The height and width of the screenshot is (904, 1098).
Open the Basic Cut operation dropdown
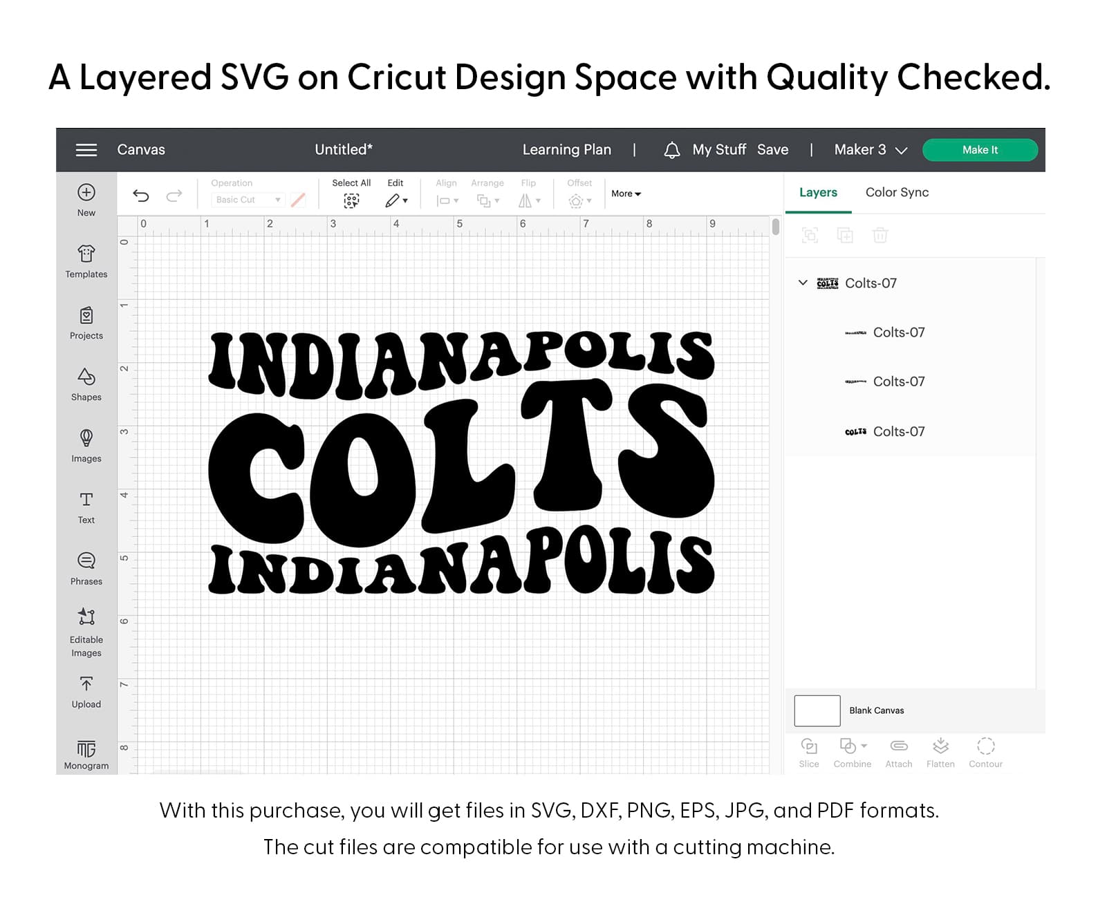tap(248, 200)
